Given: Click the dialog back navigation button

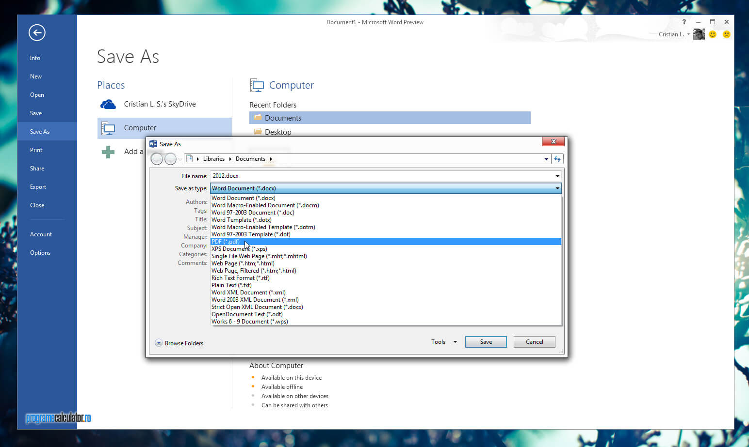Looking at the screenshot, I should 157,159.
